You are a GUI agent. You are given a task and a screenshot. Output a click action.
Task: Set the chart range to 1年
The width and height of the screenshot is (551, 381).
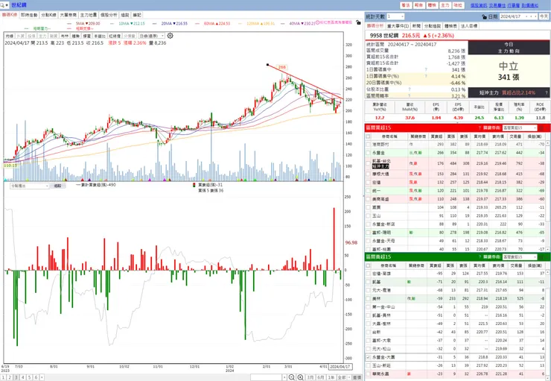pyautogui.click(x=331, y=377)
